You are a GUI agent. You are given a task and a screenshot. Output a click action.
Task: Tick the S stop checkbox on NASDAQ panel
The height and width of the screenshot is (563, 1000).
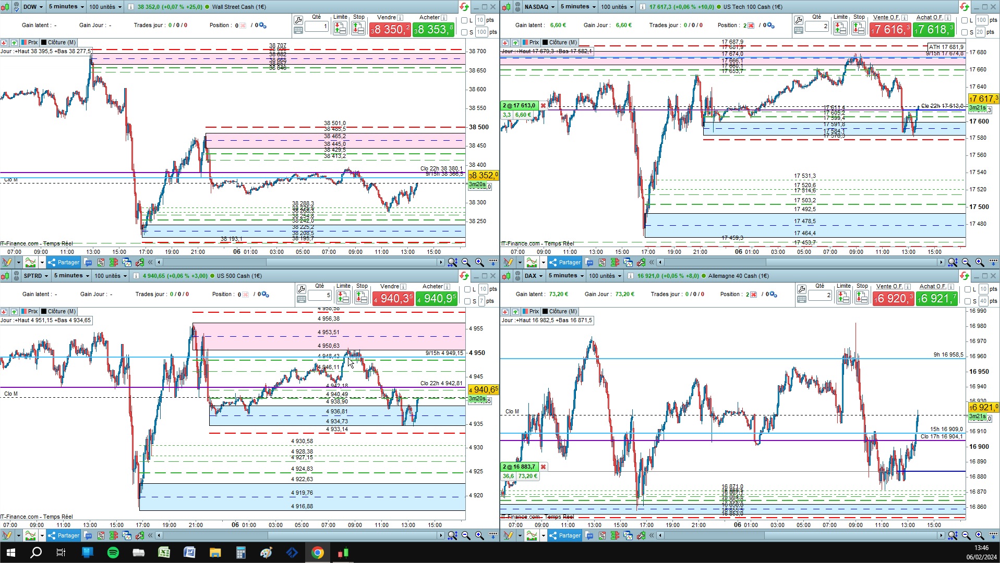coord(965,32)
